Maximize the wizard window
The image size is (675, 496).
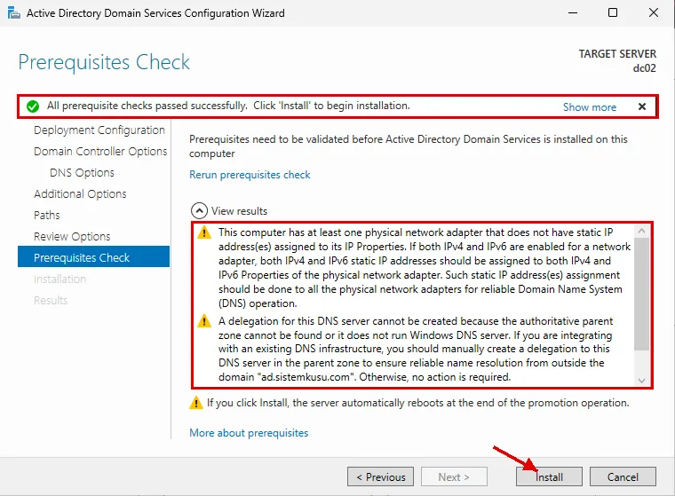pyautogui.click(x=613, y=13)
